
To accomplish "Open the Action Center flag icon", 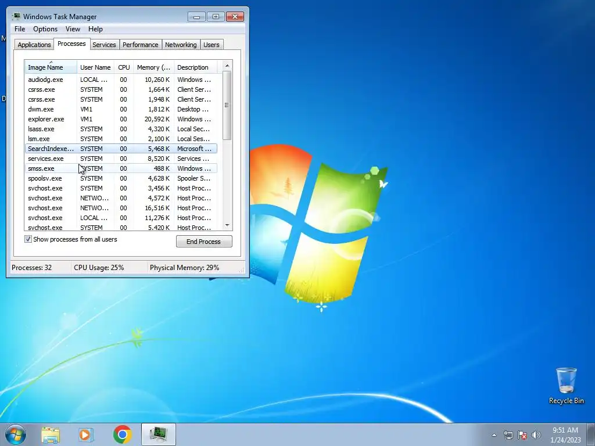I will tap(522, 435).
